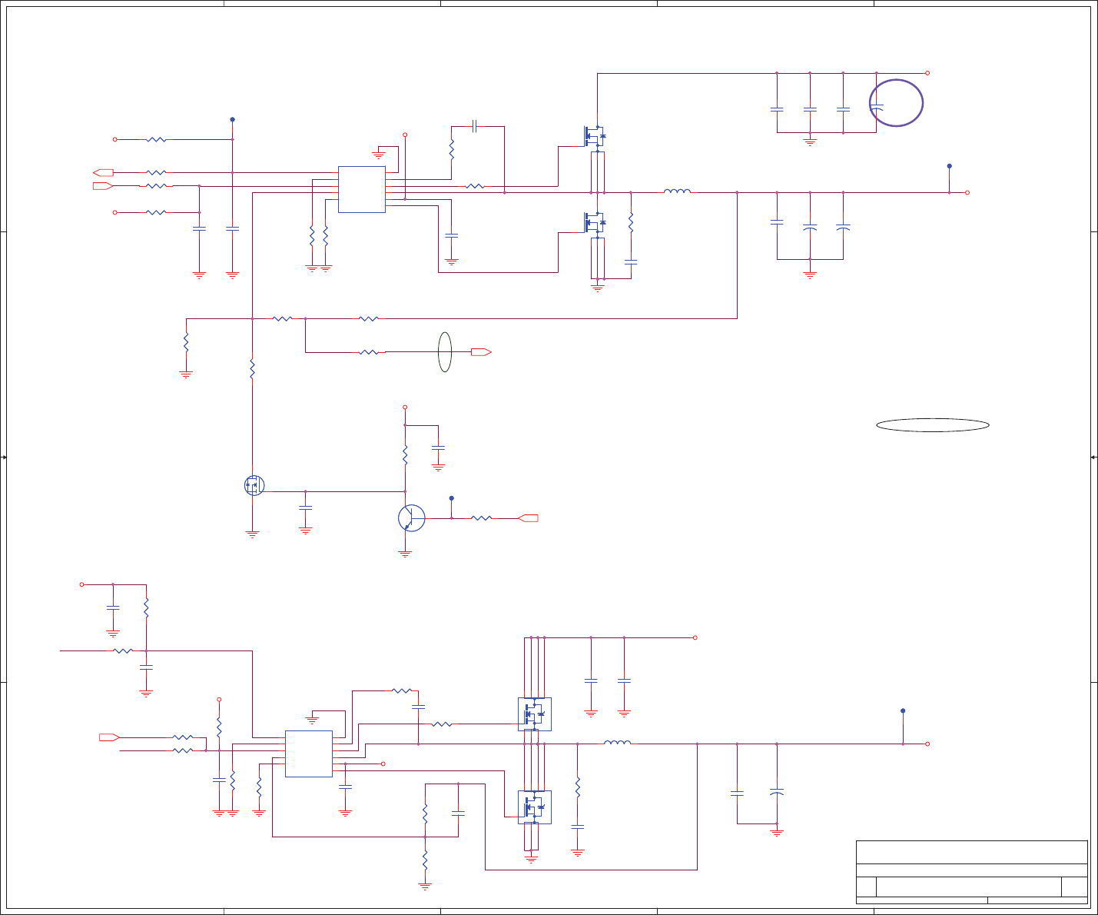Screen dimensions: 1098x915
Task: Select the upper converter controller IC block
Action: point(362,189)
